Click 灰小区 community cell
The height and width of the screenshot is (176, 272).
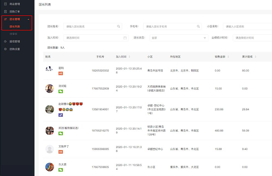(151, 167)
